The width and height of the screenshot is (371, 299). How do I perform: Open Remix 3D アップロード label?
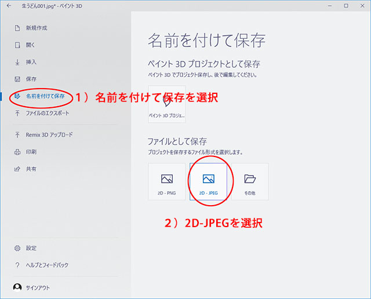click(49, 135)
